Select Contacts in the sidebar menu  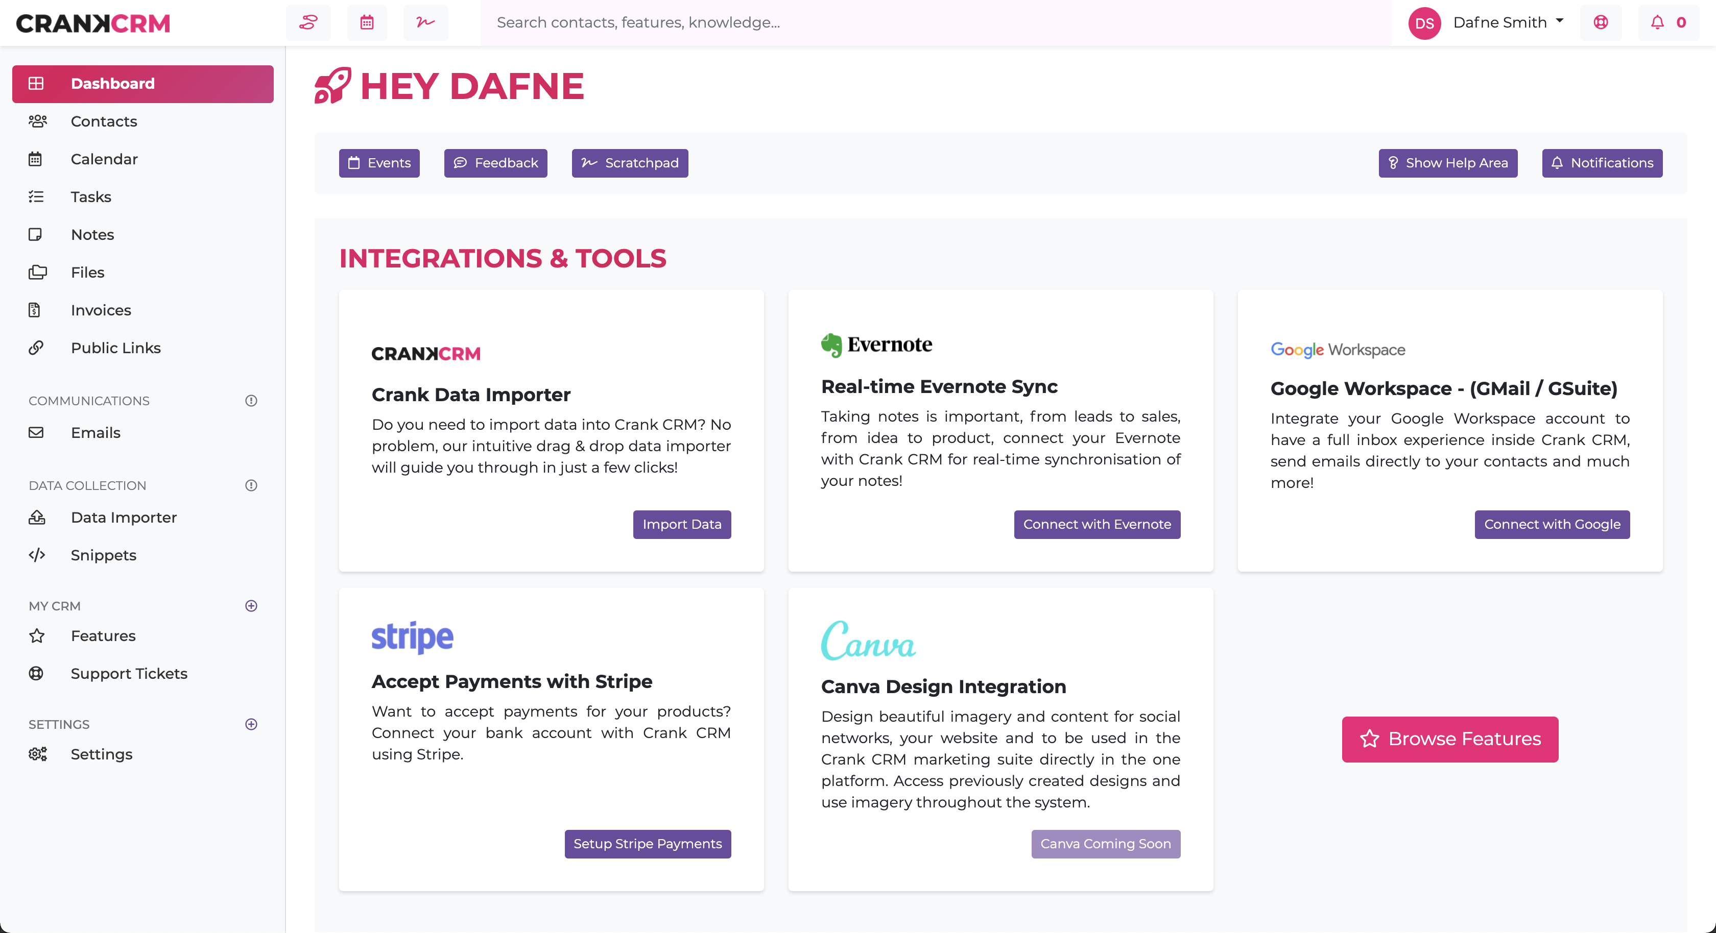(104, 121)
